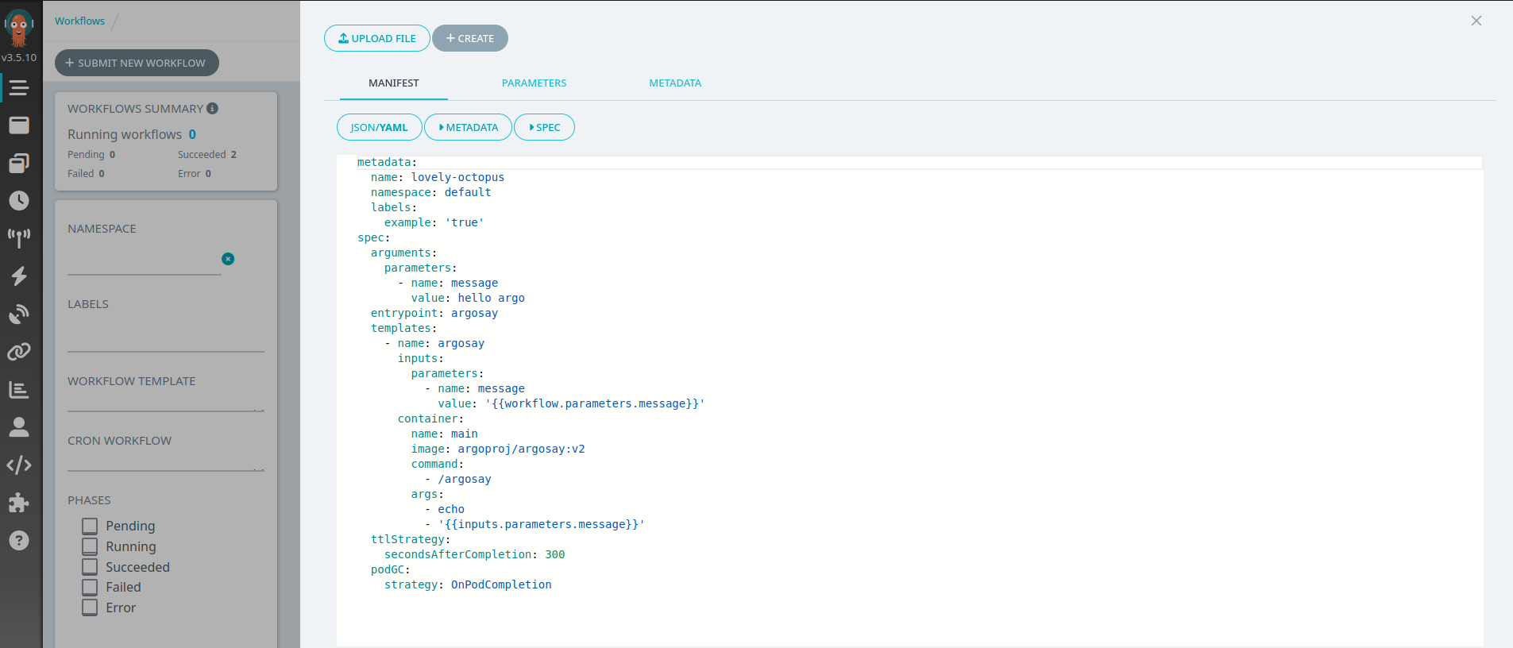The height and width of the screenshot is (648, 1513).
Task: Click the Upload File button
Action: pos(377,38)
